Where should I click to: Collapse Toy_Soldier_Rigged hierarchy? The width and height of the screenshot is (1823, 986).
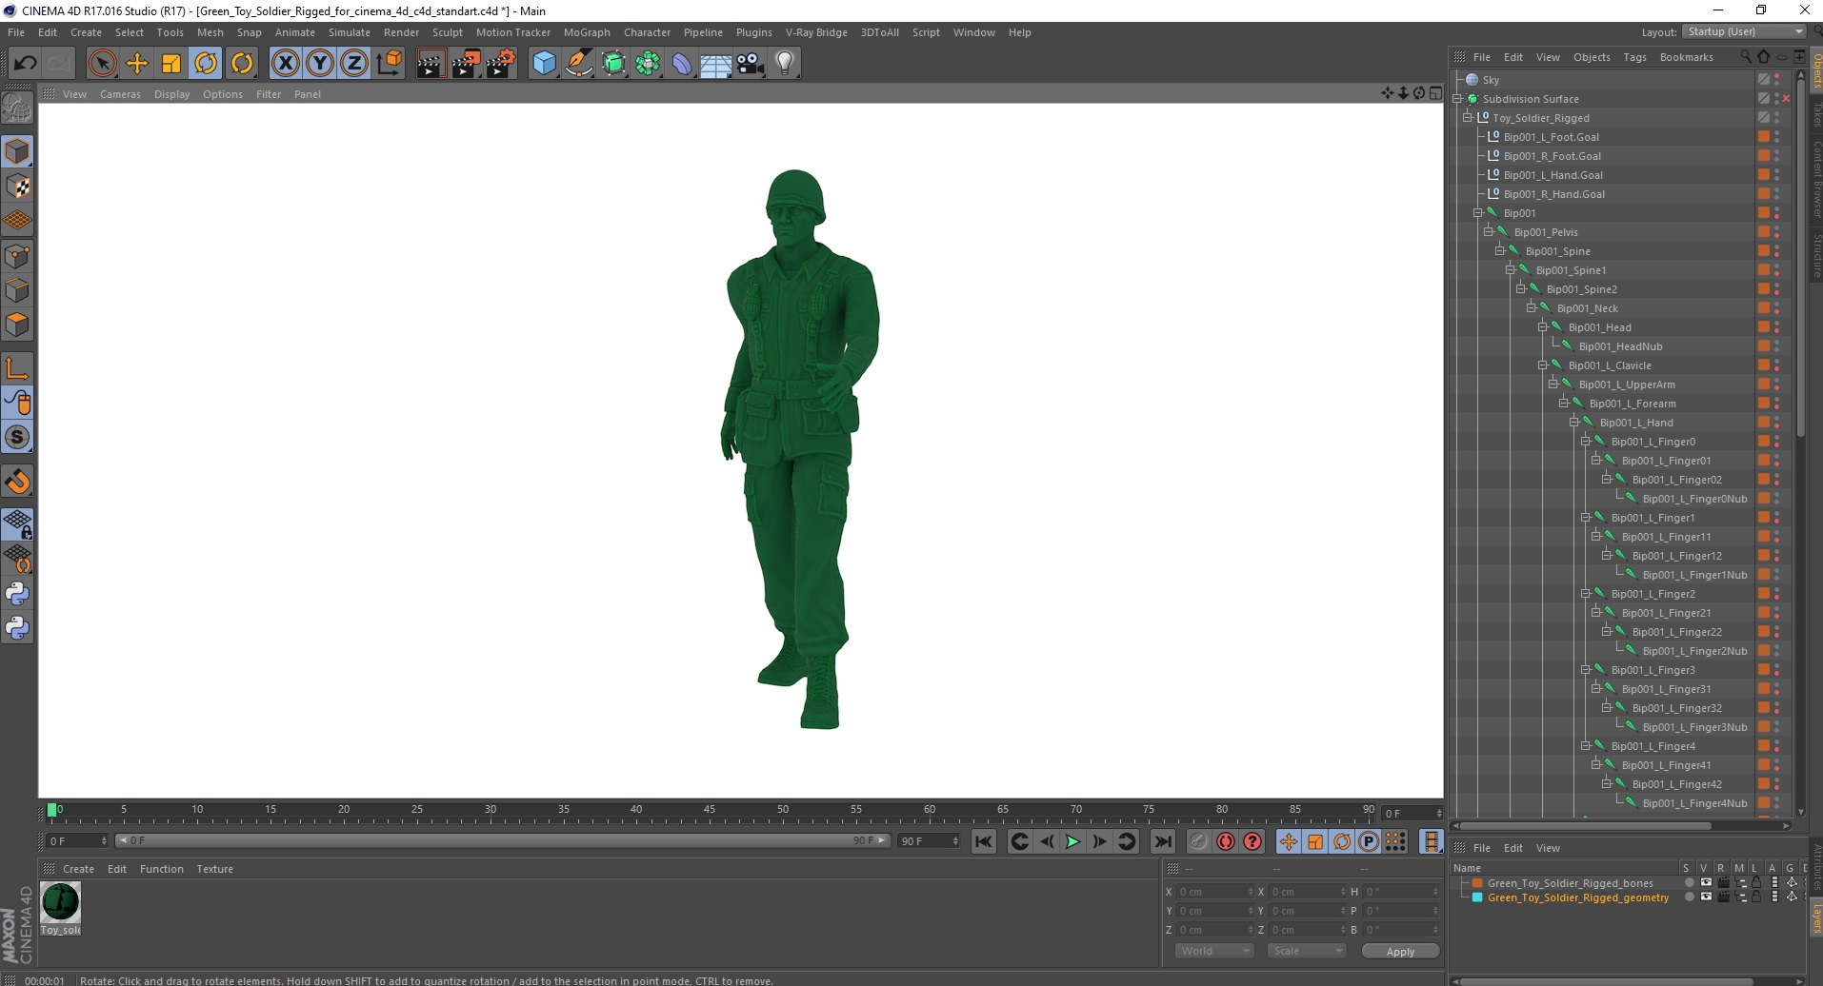tap(1468, 118)
